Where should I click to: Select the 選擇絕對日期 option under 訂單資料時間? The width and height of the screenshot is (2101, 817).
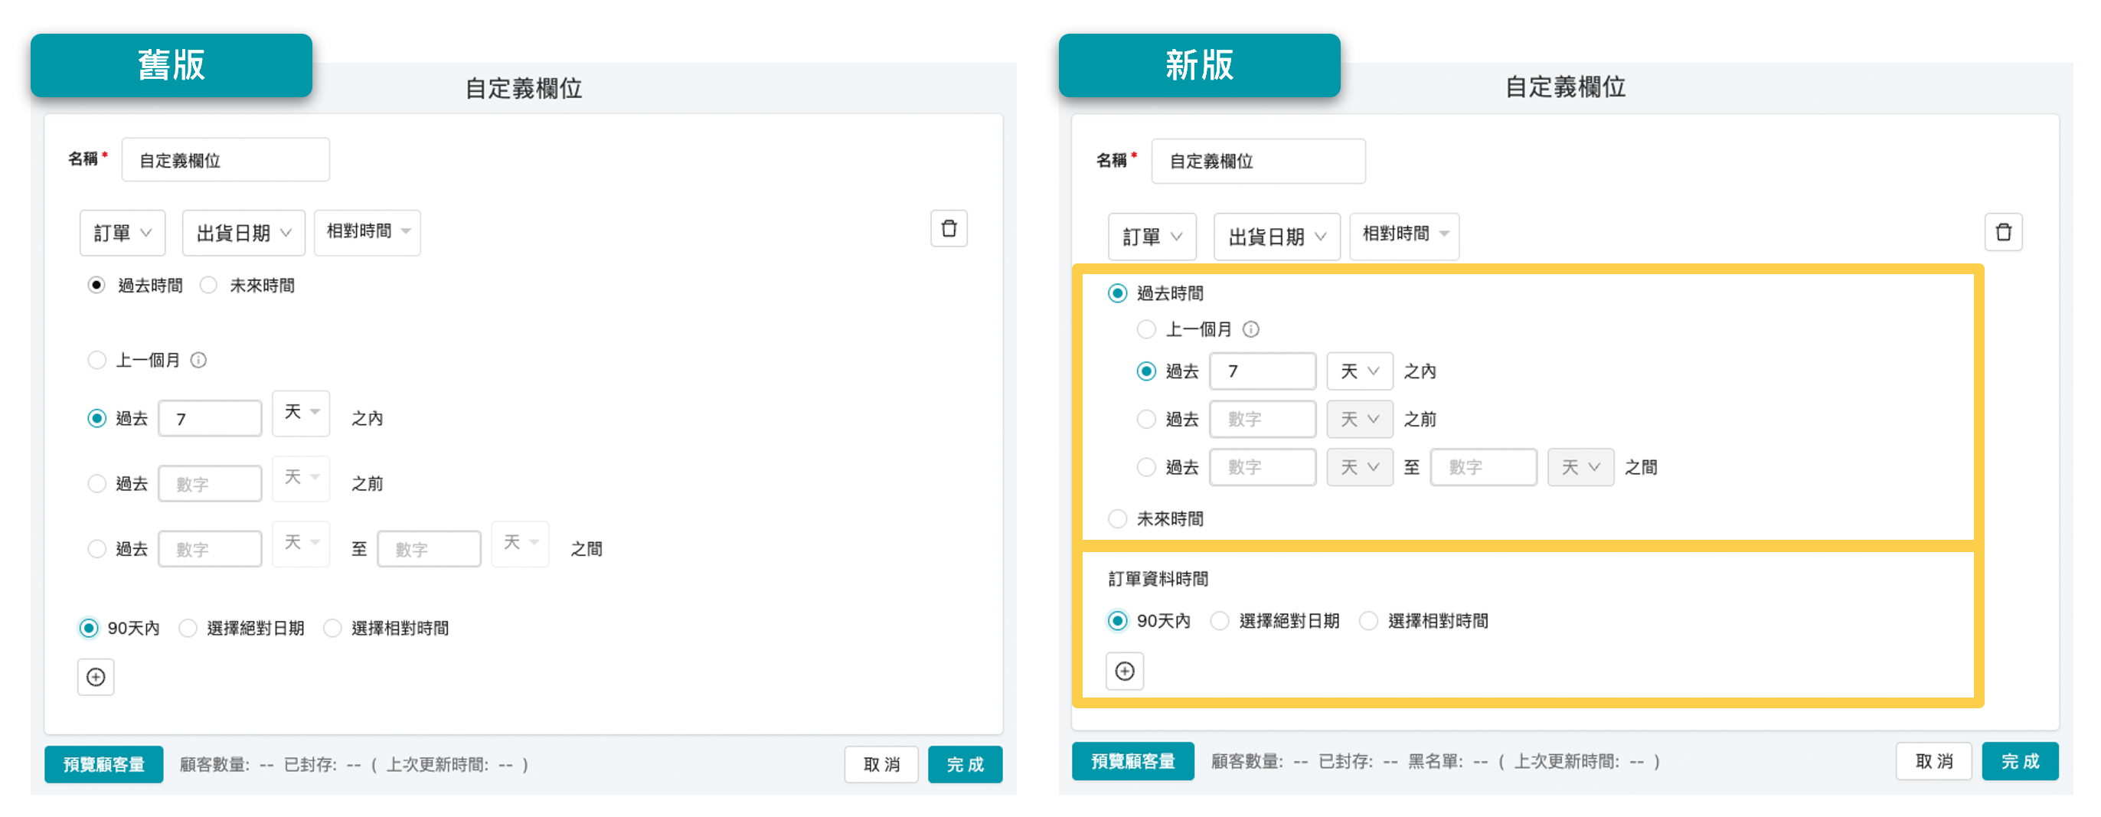pyautogui.click(x=1219, y=620)
